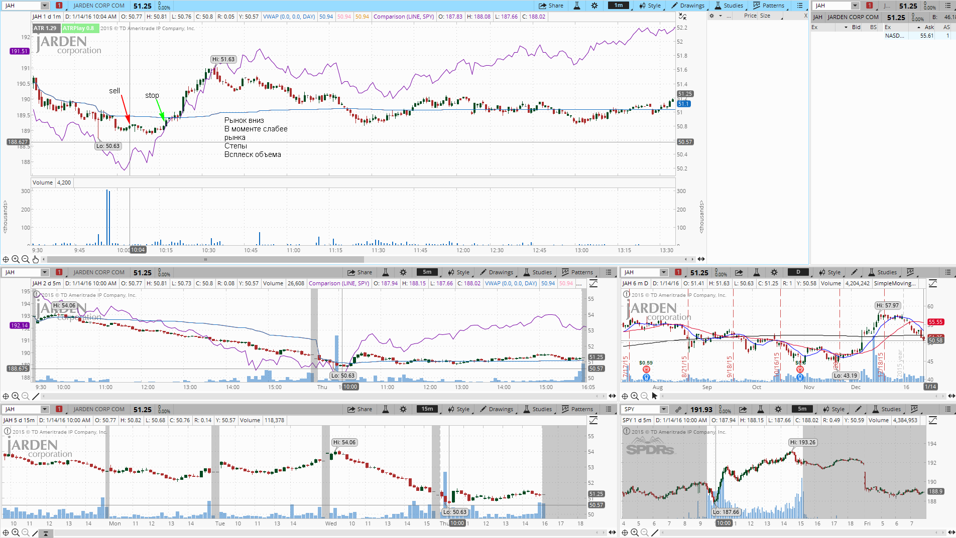956x538 pixels.
Task: Toggle the red link box in the daily JAH chart header
Action: [x=678, y=272]
